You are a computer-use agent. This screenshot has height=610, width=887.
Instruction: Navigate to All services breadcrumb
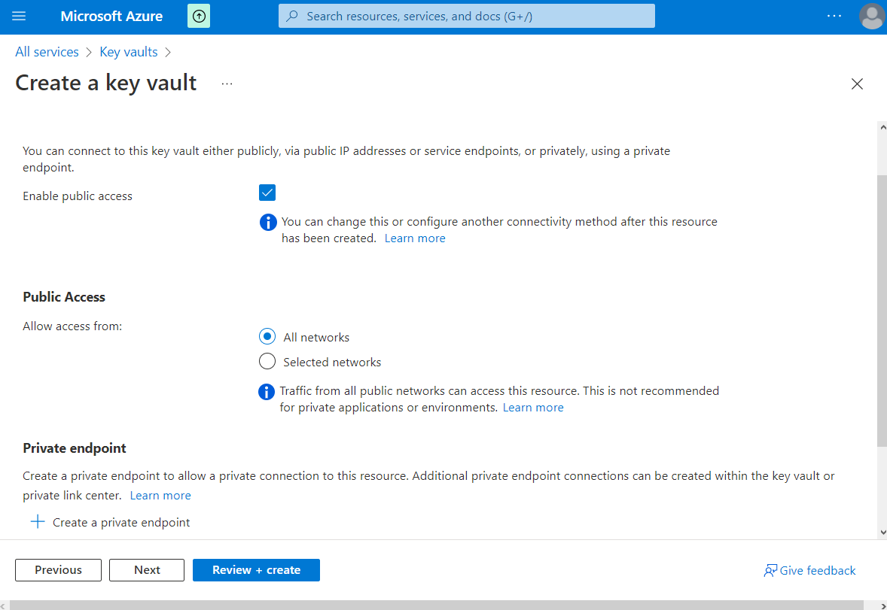click(47, 52)
